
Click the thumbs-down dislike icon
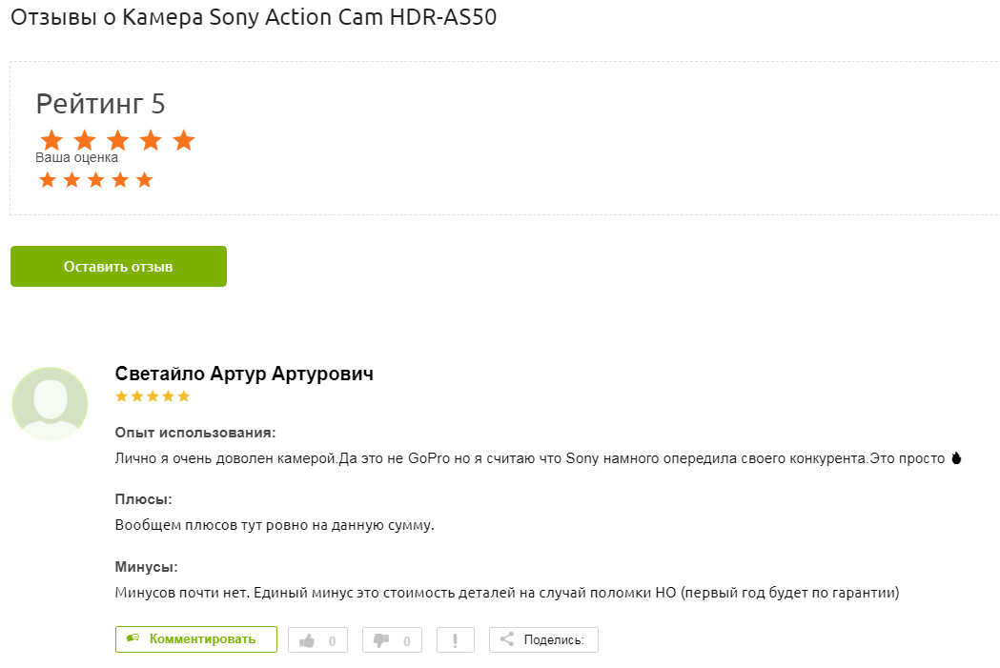pyautogui.click(x=381, y=640)
